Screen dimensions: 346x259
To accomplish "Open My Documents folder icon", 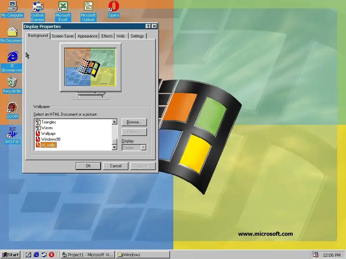I will [11, 35].
